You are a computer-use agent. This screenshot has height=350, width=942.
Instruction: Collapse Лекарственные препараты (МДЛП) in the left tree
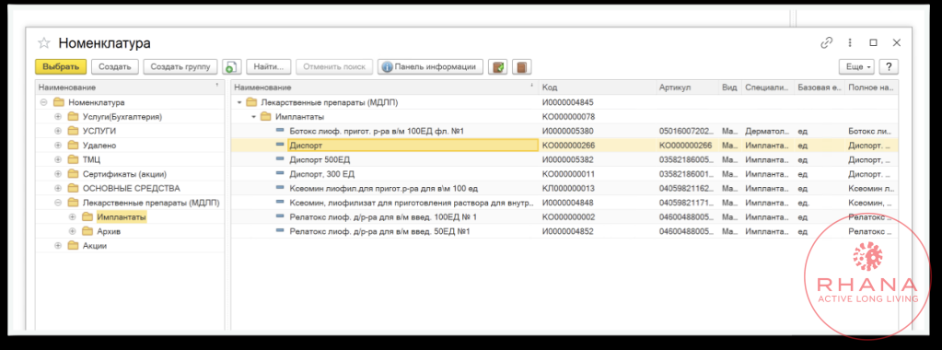(x=58, y=203)
